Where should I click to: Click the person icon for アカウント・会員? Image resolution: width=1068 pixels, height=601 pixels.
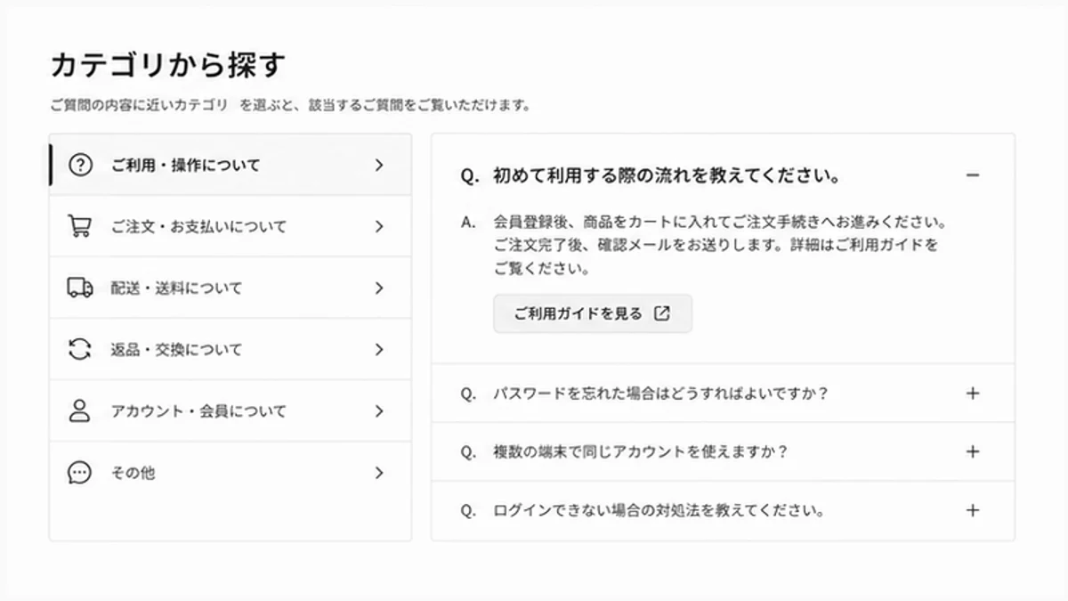click(80, 410)
